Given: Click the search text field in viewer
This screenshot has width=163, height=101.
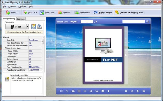Looking at the screenshot, I should tap(134, 21).
